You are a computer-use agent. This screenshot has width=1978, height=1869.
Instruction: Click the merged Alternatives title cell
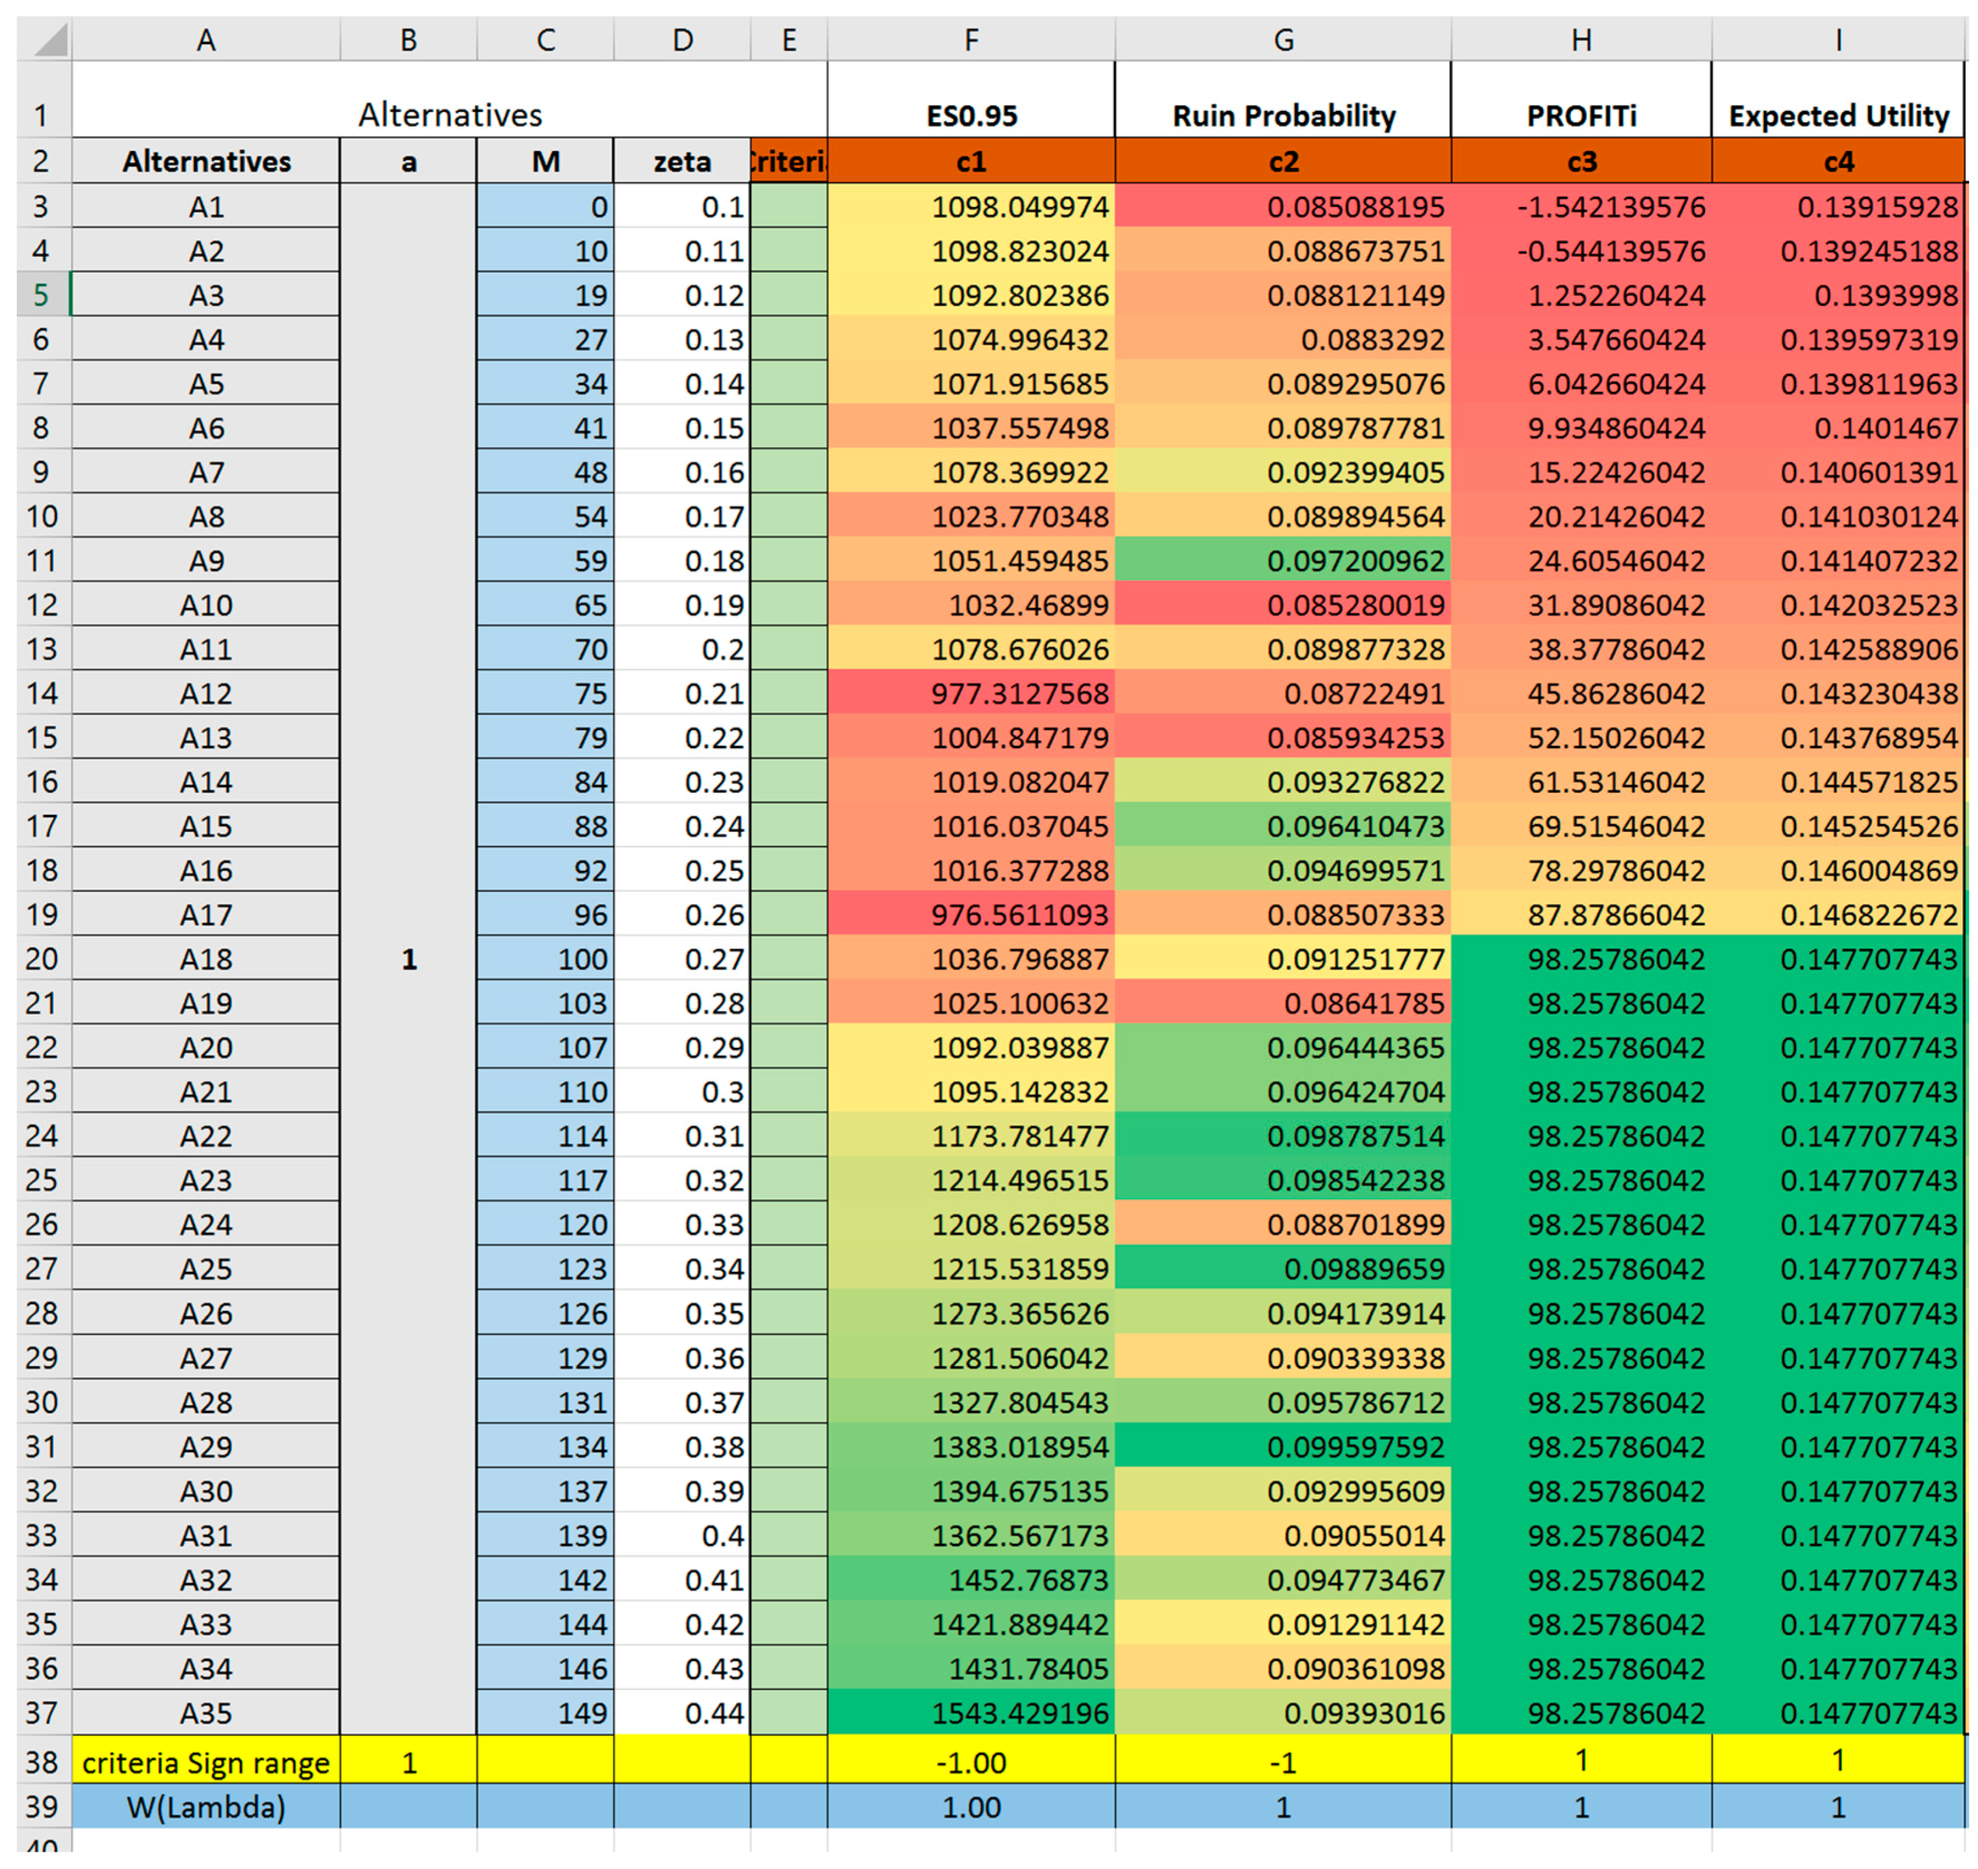click(x=450, y=113)
